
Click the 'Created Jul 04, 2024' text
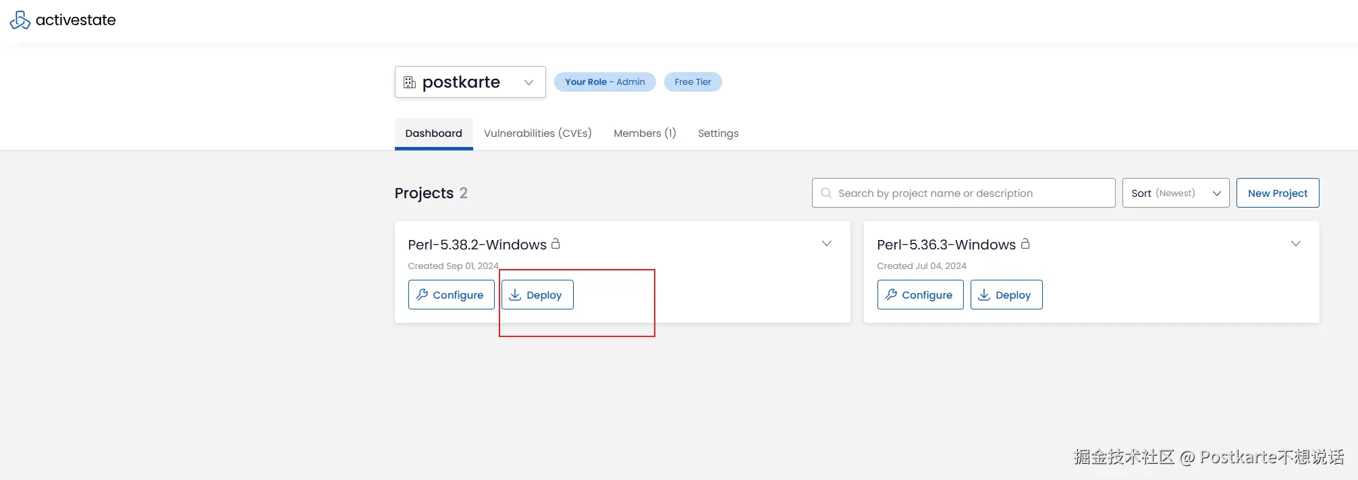922,266
